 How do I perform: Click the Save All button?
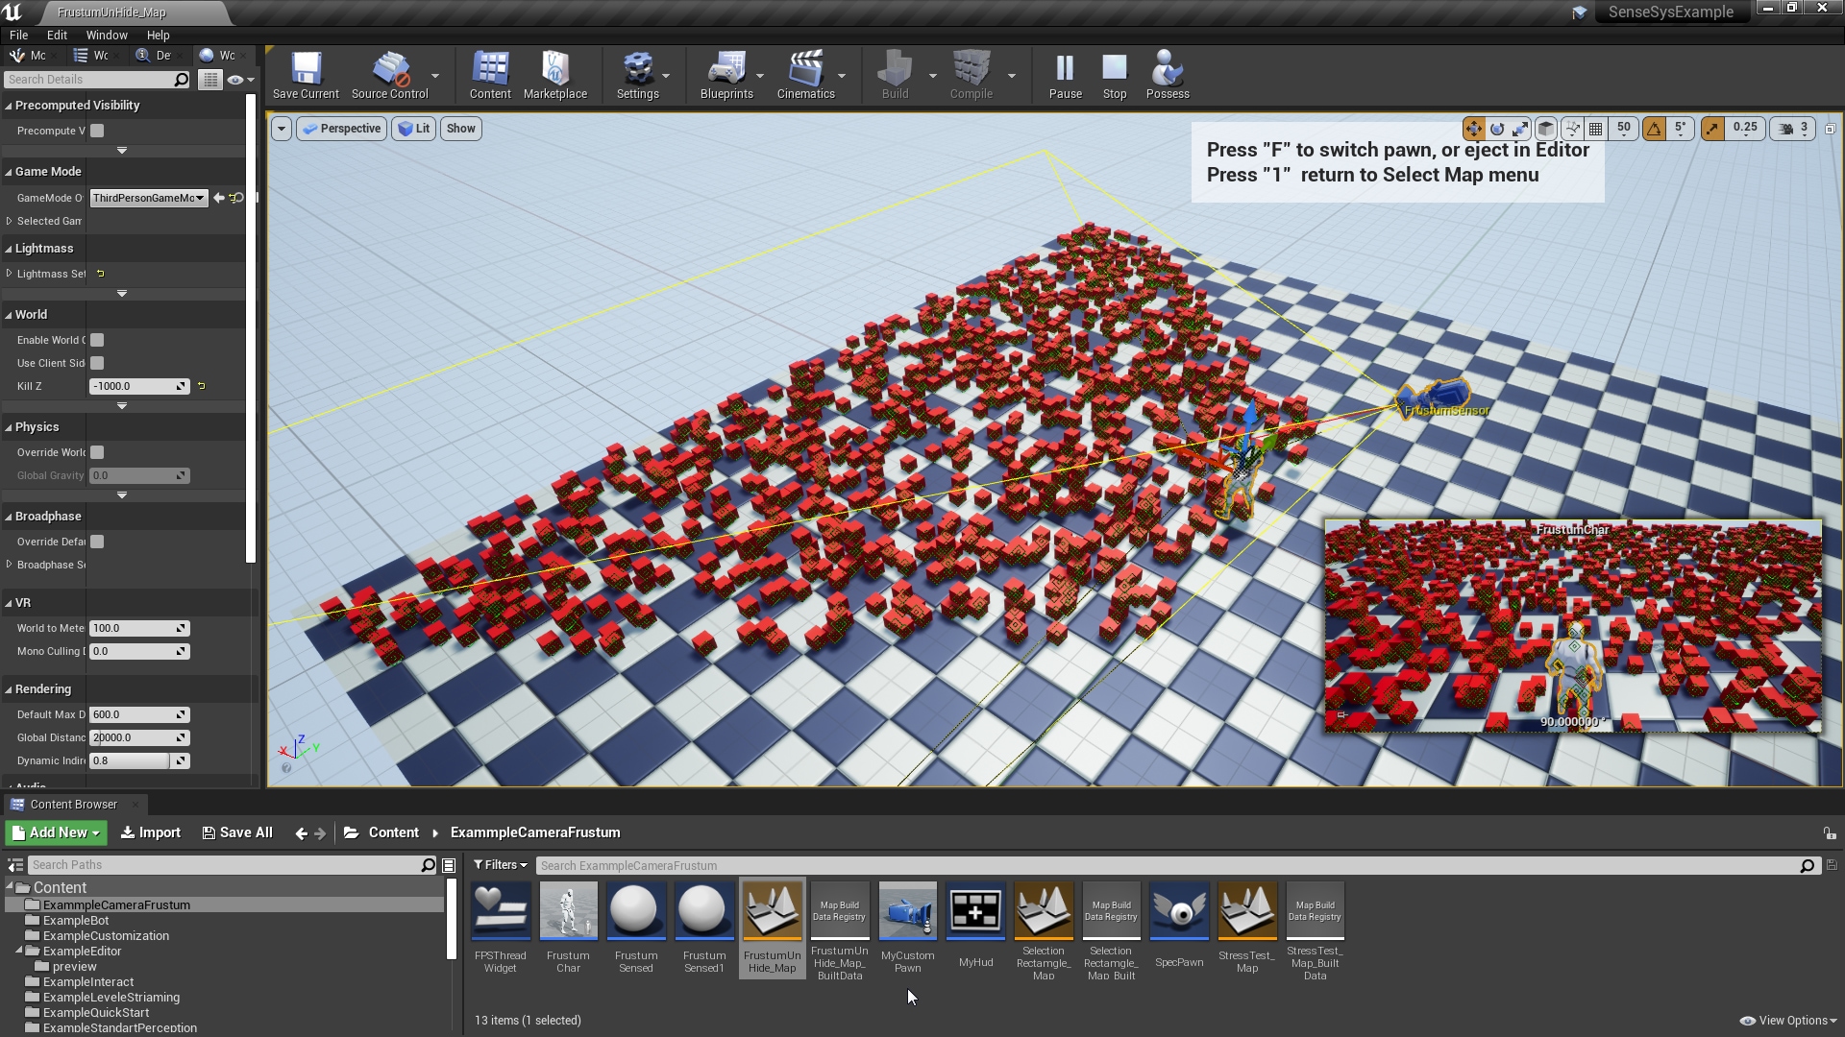tap(237, 832)
